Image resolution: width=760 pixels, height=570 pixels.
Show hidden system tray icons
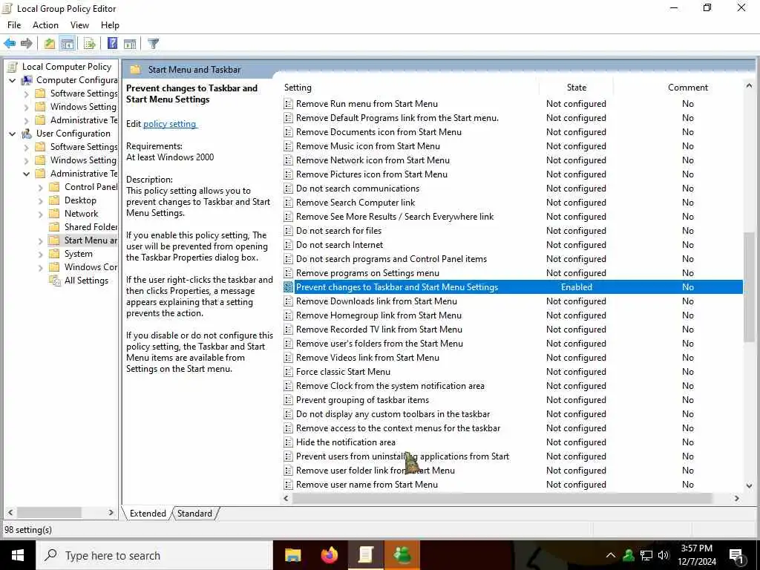point(611,555)
